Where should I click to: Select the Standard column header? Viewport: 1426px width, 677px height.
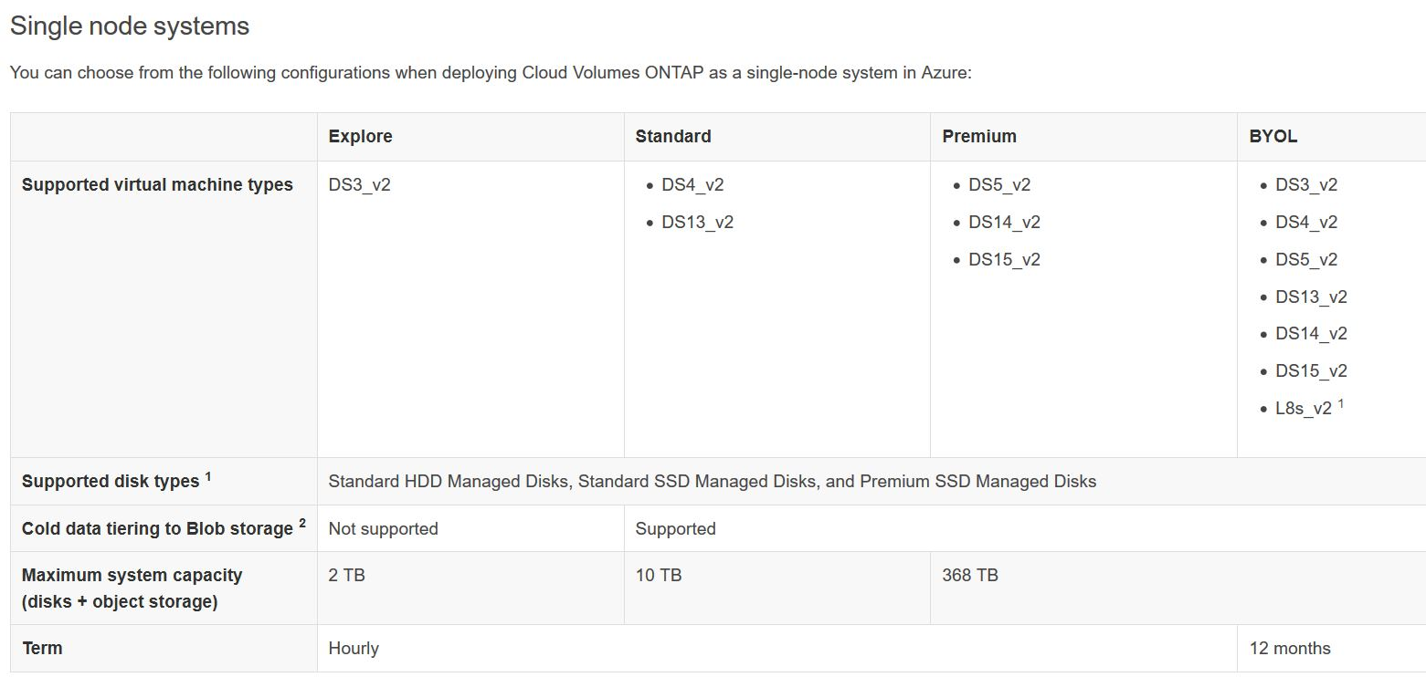pyautogui.click(x=673, y=137)
